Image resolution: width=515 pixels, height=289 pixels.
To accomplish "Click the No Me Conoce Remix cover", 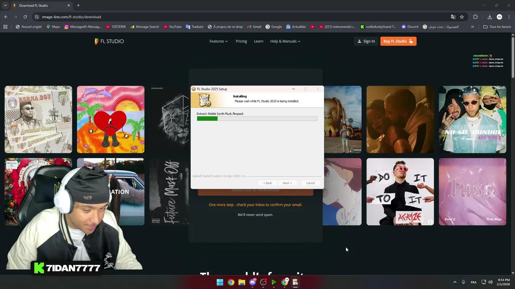I will pyautogui.click(x=473, y=119).
